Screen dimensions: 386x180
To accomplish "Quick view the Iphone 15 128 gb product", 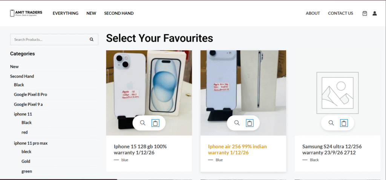I will pyautogui.click(x=142, y=123).
